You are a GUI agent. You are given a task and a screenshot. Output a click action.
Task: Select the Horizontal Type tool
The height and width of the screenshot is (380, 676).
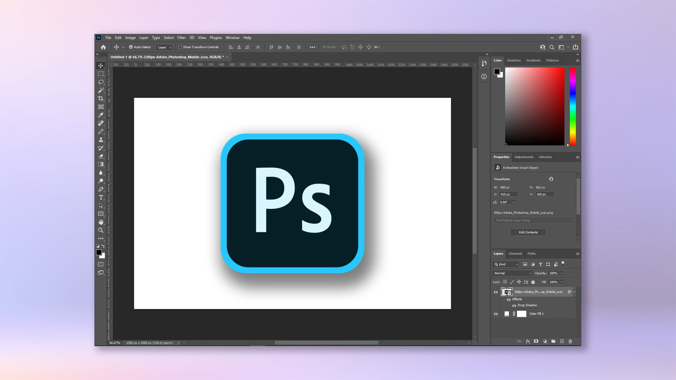[x=101, y=197]
